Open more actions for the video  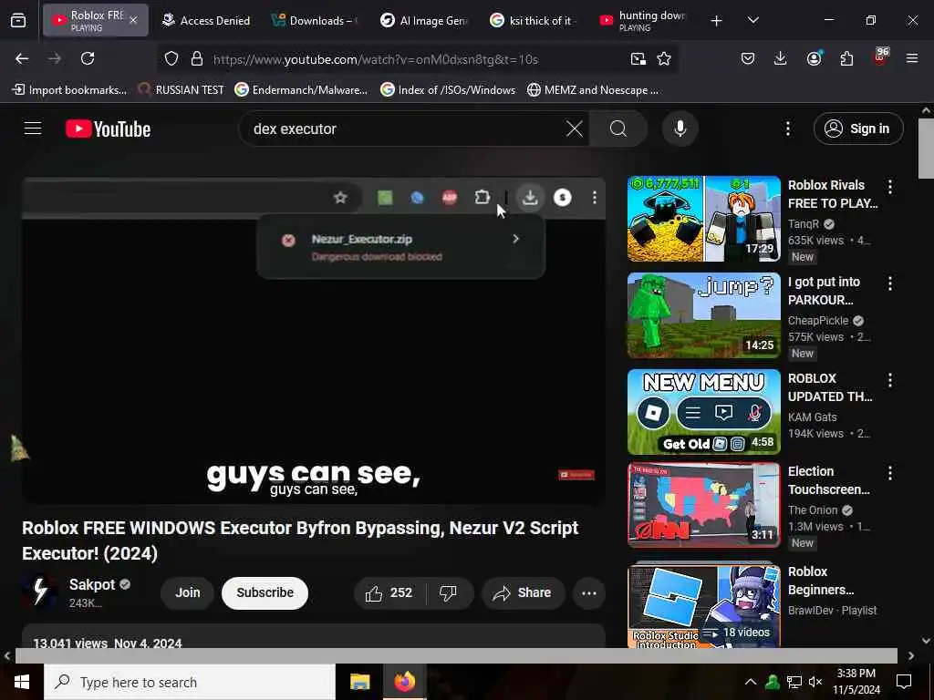point(589,592)
